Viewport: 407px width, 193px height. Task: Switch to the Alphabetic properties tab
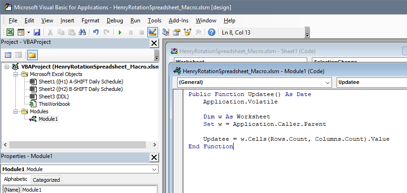15,179
